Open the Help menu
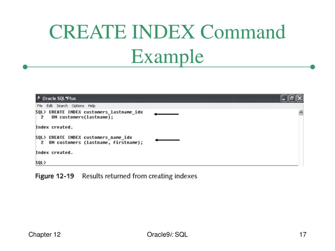This screenshot has width=335, height=251. [92, 106]
